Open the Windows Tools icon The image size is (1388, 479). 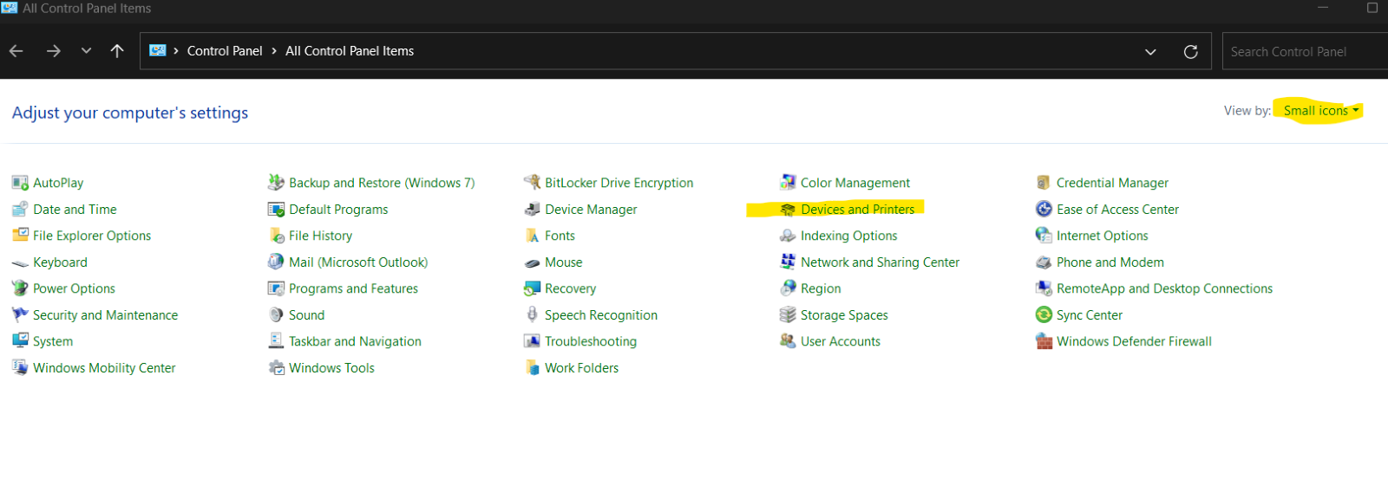point(276,368)
